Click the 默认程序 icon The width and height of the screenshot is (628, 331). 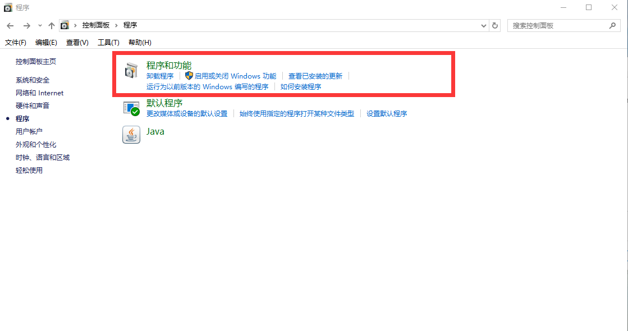(x=131, y=108)
